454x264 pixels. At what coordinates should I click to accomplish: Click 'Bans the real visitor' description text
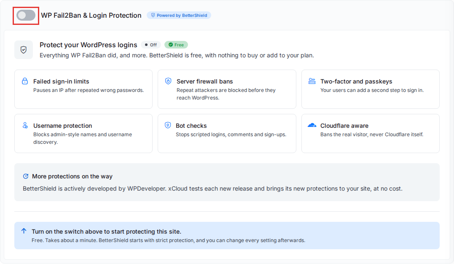[372, 135]
